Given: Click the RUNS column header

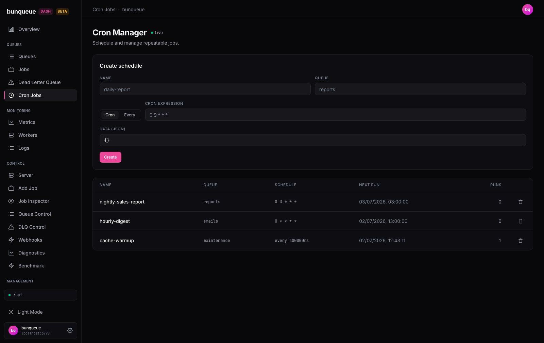Looking at the screenshot, I should (x=496, y=185).
